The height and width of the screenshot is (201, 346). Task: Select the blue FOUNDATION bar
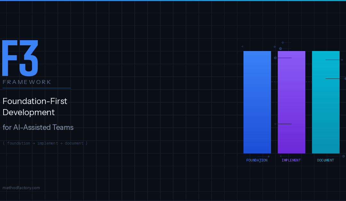(x=257, y=102)
